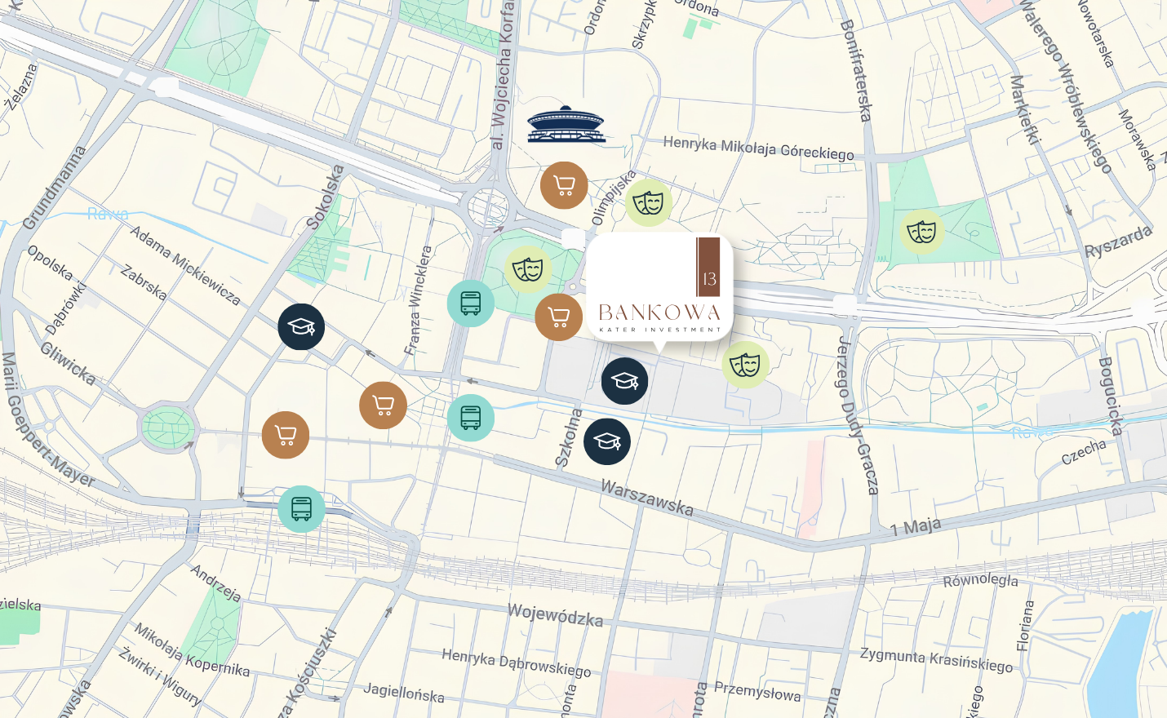Click bus marker left of Szkolna street
The width and height of the screenshot is (1167, 718).
tap(471, 418)
